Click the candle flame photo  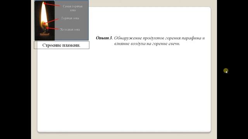pyautogui.click(x=45, y=20)
